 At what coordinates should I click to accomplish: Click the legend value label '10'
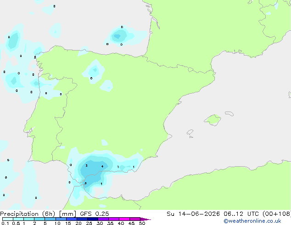[57, 223]
